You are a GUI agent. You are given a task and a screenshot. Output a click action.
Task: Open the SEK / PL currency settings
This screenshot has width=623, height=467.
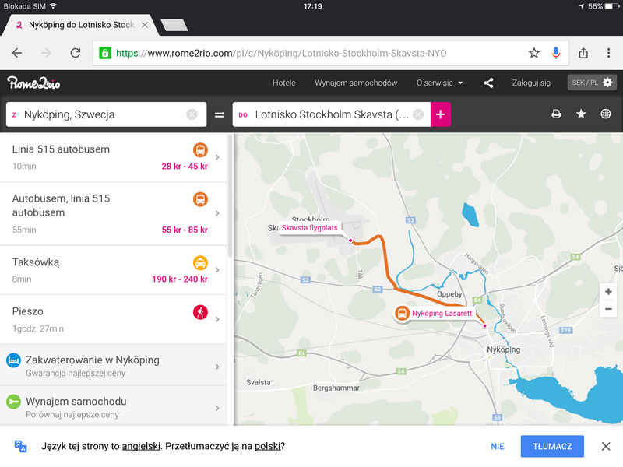click(x=592, y=83)
